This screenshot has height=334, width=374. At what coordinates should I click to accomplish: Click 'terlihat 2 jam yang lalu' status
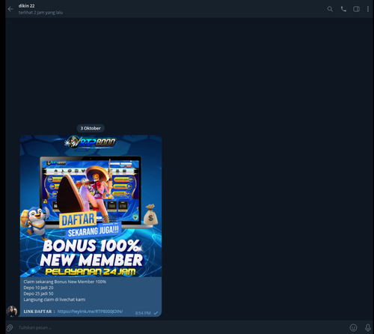(x=40, y=13)
